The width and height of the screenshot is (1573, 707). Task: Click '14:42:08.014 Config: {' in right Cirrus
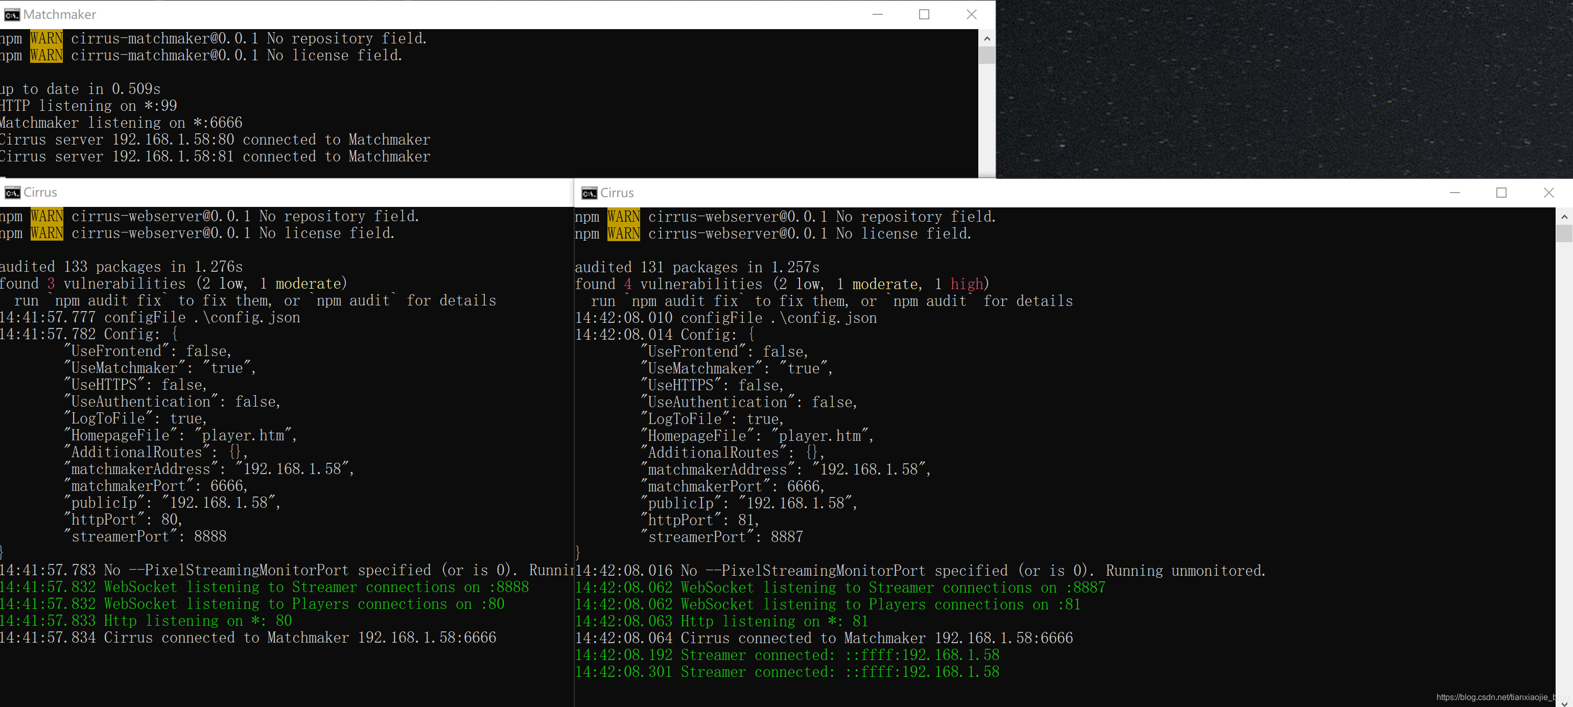tap(665, 336)
